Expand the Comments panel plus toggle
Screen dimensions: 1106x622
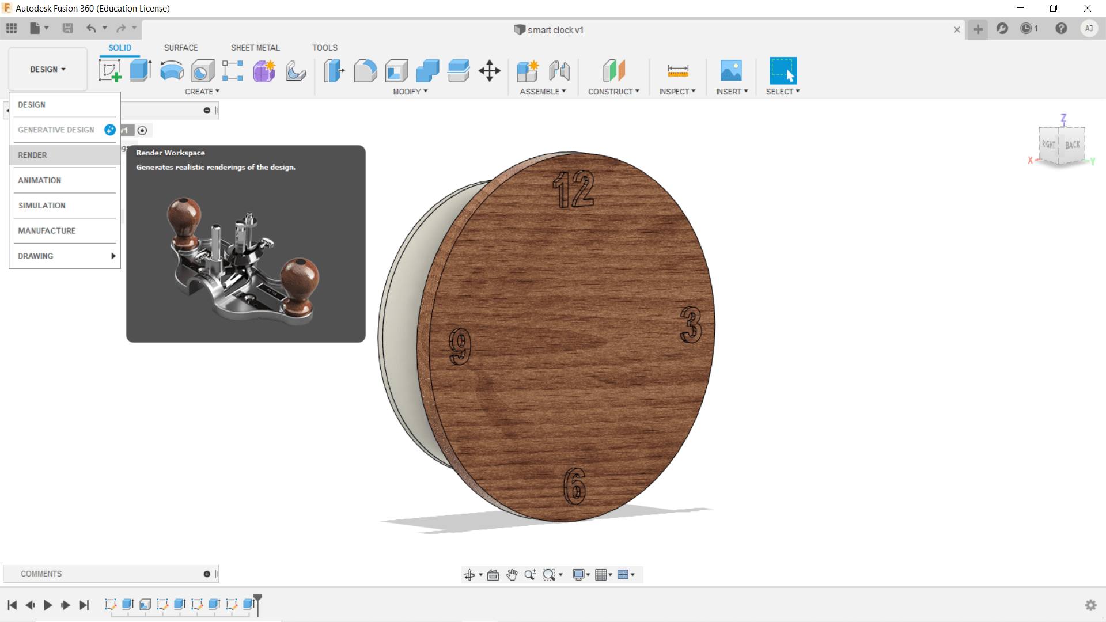point(207,574)
